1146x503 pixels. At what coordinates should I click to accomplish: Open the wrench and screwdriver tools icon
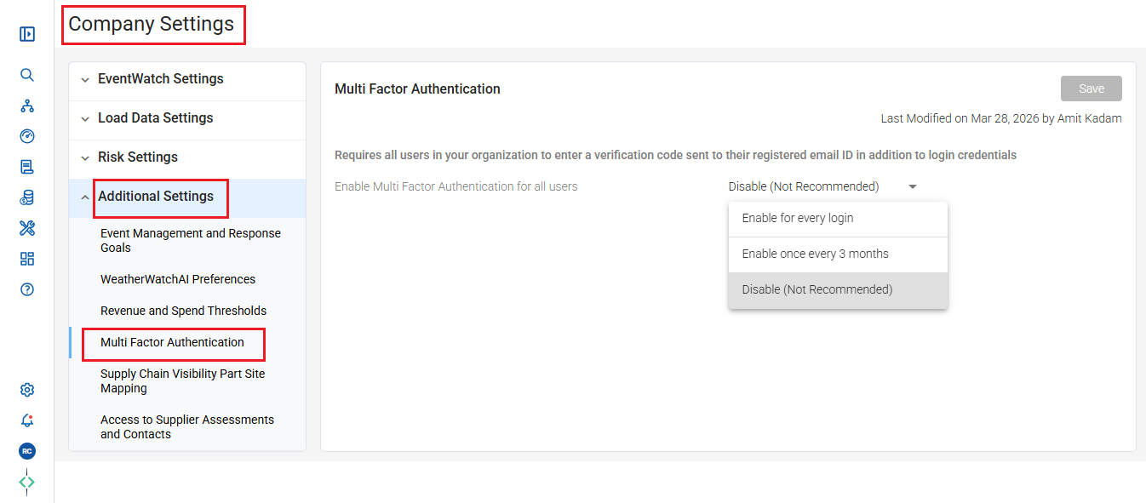click(x=27, y=228)
